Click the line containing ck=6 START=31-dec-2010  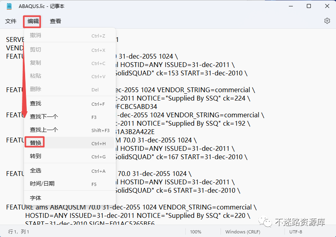(178, 191)
